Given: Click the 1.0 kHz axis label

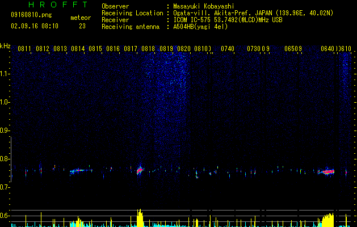Looking at the screenshot, I should pyautogui.click(x=5, y=102).
